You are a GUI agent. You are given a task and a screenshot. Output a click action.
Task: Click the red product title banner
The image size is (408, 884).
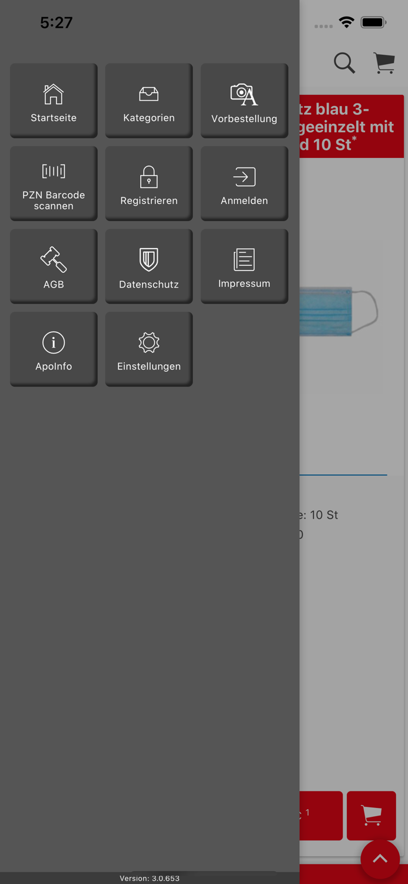(x=351, y=126)
